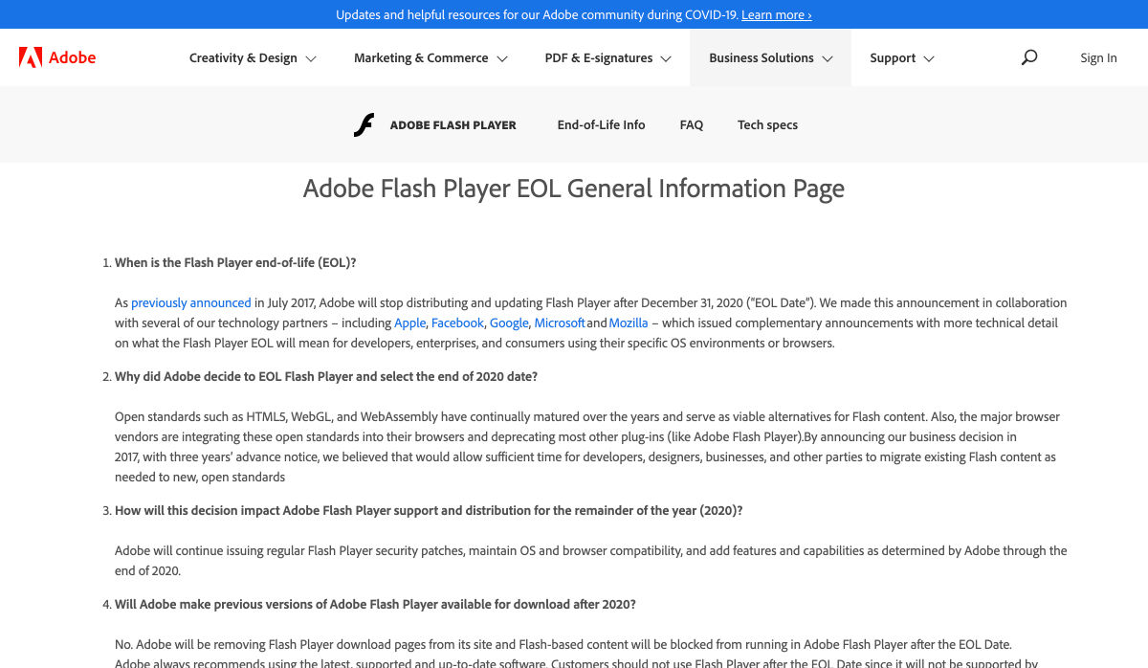The image size is (1148, 668).
Task: Expand the Marketing & Commerce chevron
Action: [x=502, y=58]
